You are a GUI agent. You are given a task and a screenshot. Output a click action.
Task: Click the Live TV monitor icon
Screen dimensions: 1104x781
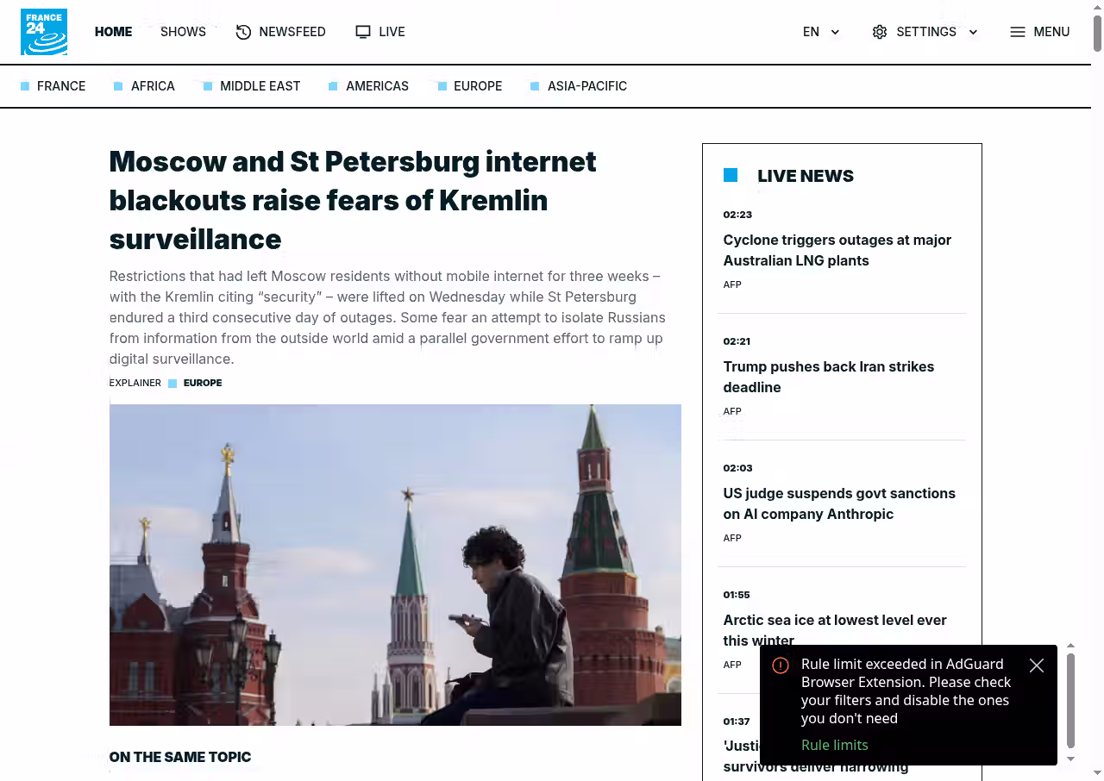tap(363, 32)
